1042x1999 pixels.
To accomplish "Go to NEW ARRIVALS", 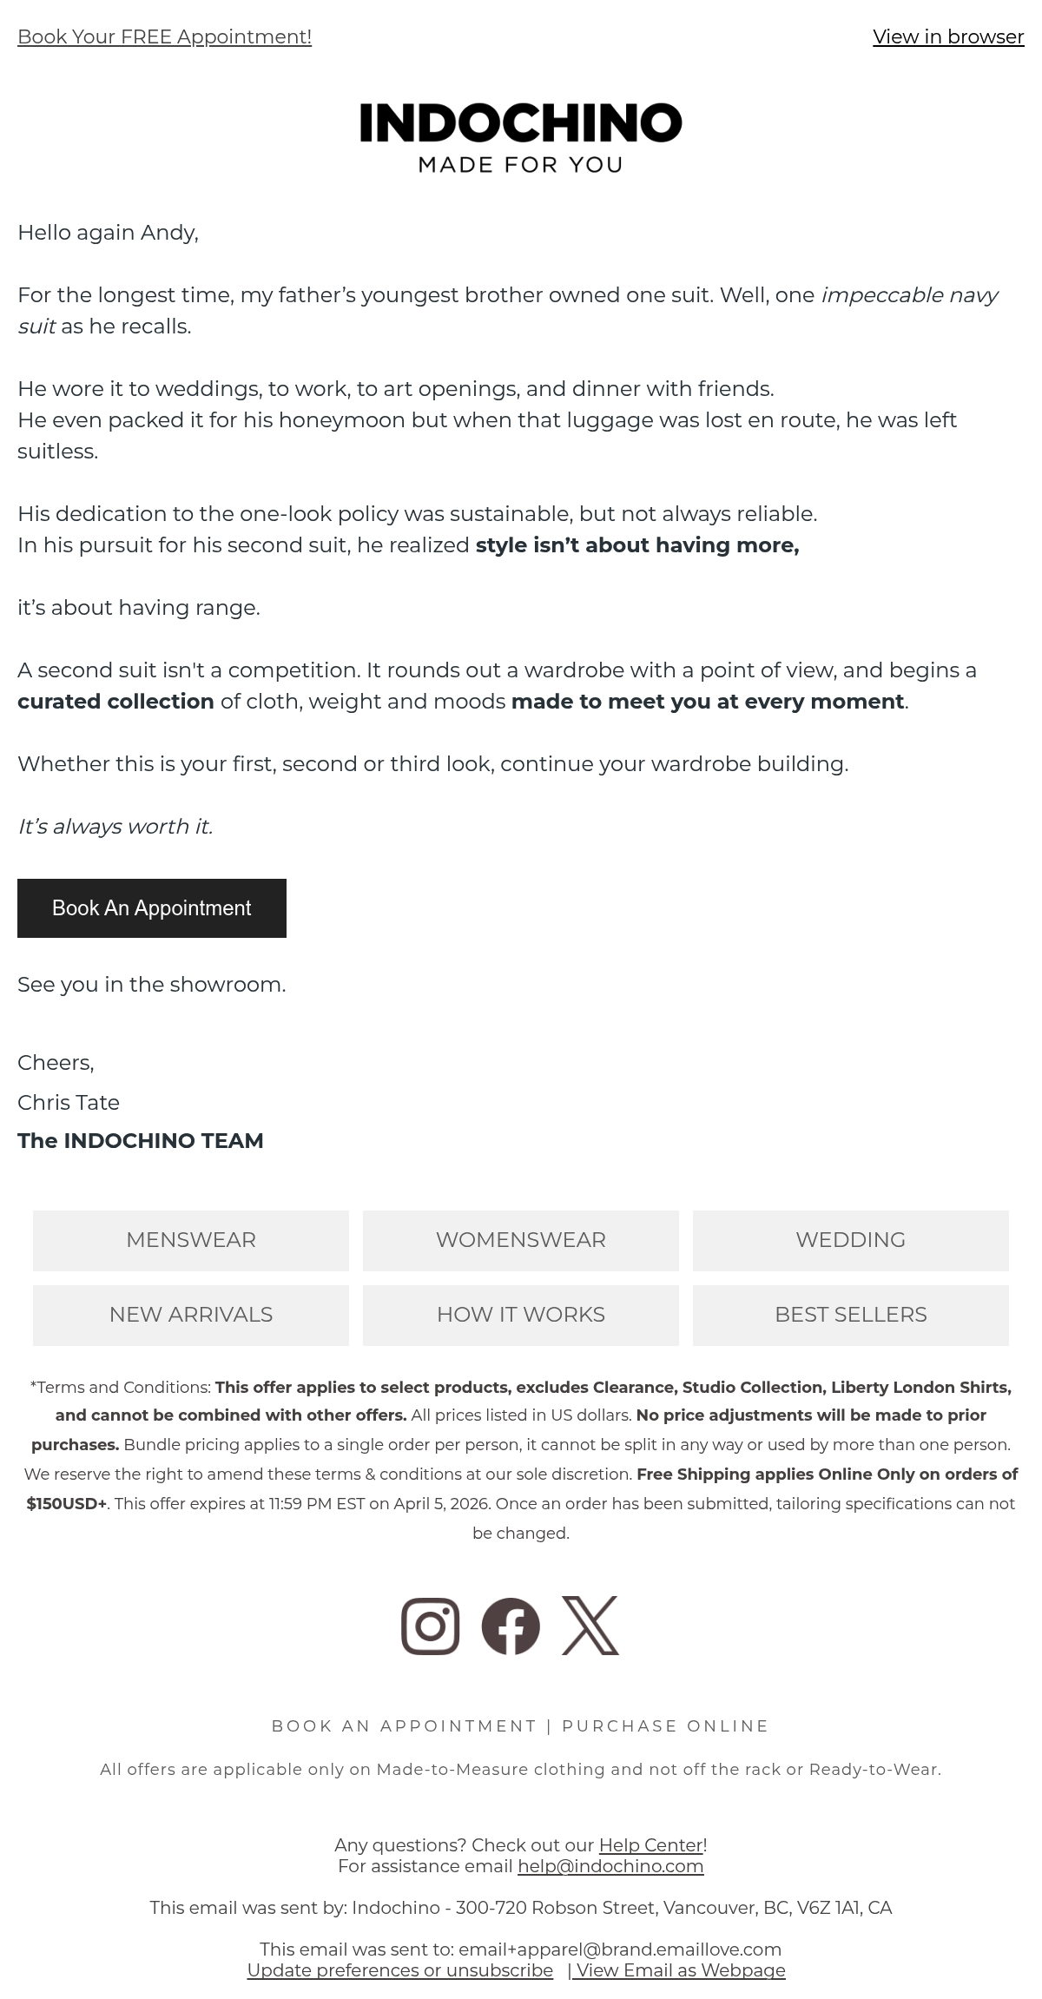I will tap(191, 1315).
